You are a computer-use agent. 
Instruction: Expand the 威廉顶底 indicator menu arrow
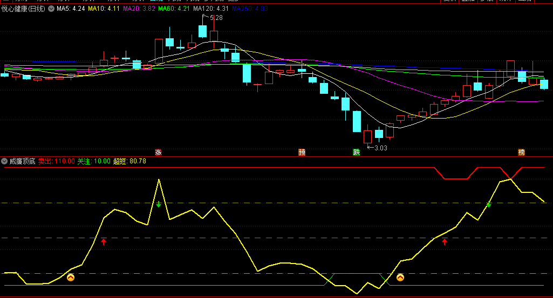coord(4,161)
